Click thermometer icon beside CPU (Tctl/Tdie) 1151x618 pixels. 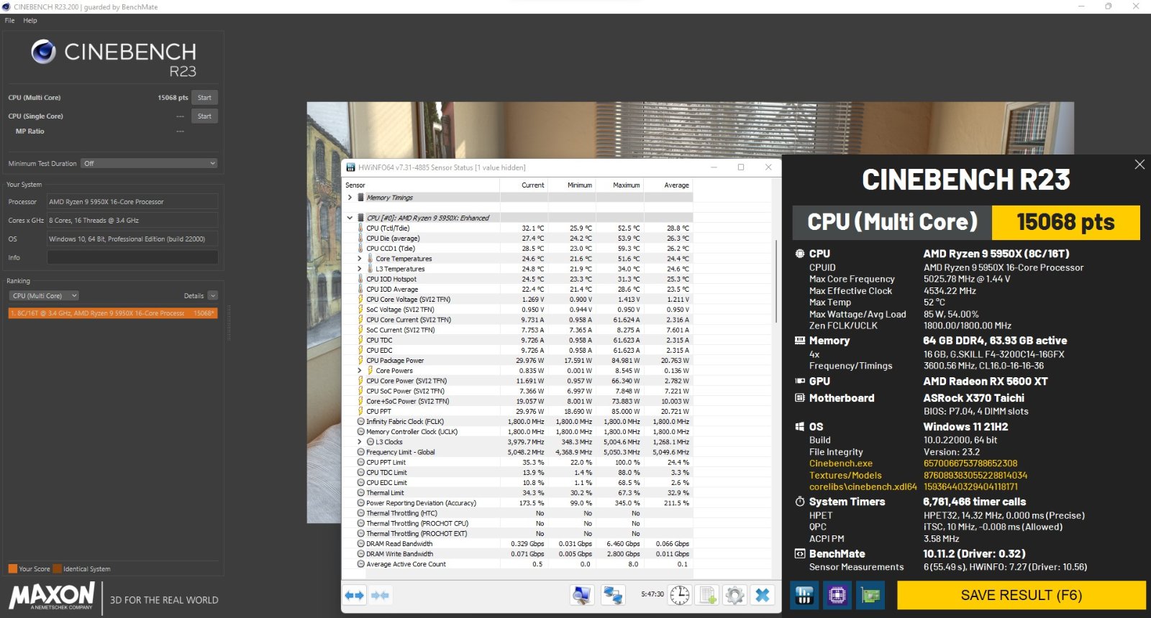point(360,228)
